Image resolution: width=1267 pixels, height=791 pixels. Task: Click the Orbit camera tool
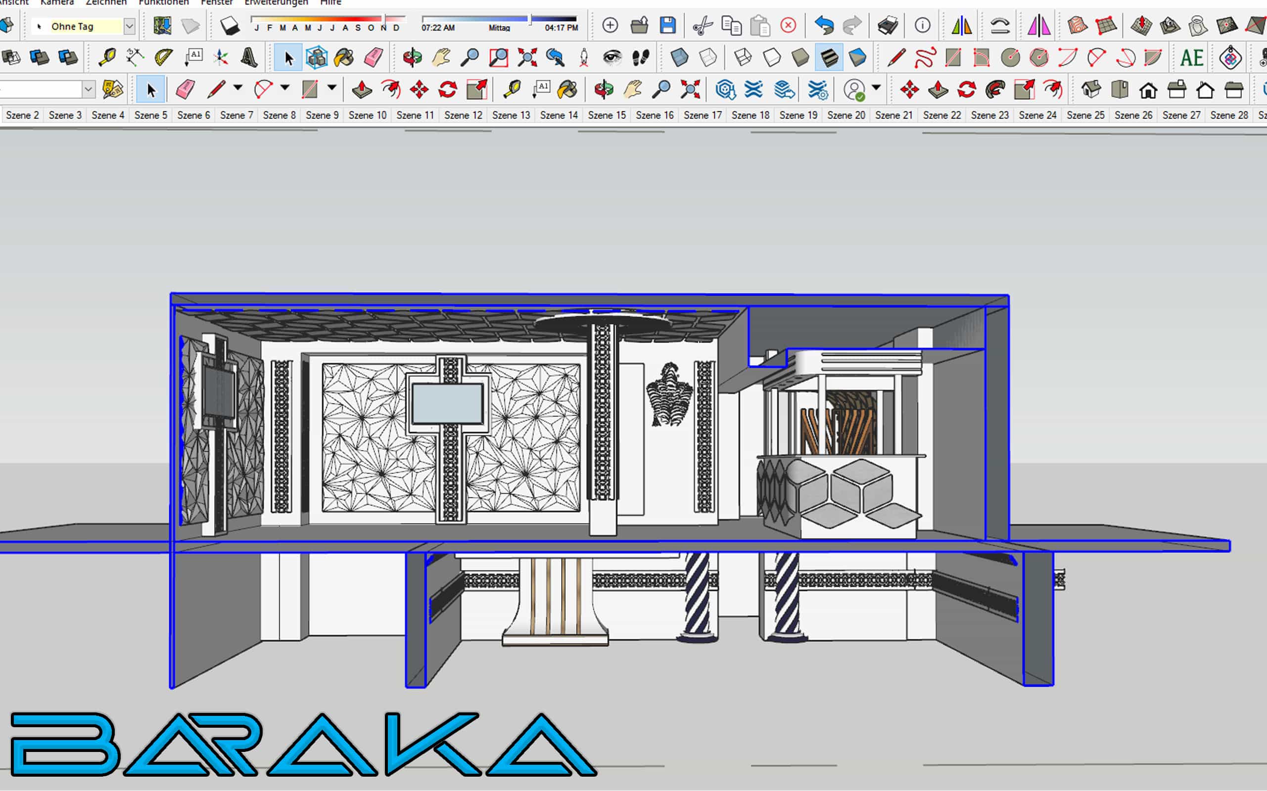[x=412, y=57]
